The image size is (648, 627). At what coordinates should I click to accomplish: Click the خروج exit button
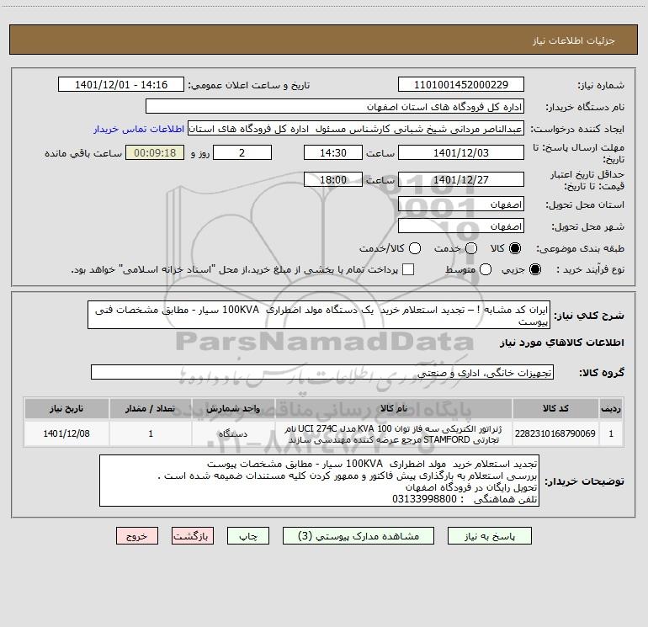point(137,536)
